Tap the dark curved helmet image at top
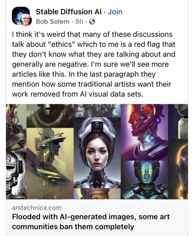 (x=50, y=116)
